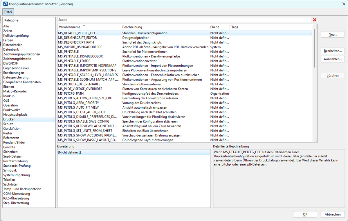Click the Auswählen... button
The height and width of the screenshot is (221, 348).
click(333, 59)
